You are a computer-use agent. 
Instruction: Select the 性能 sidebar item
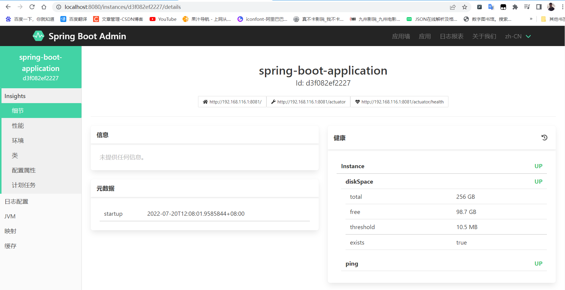pyautogui.click(x=41, y=126)
